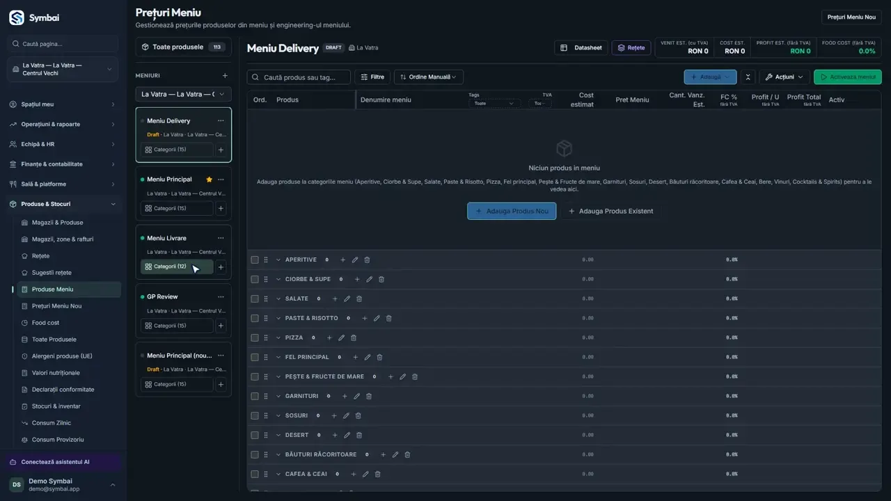Image resolution: width=891 pixels, height=501 pixels.
Task: Expand Finanțe & contabilitate in the sidebar
Action: [x=63, y=164]
